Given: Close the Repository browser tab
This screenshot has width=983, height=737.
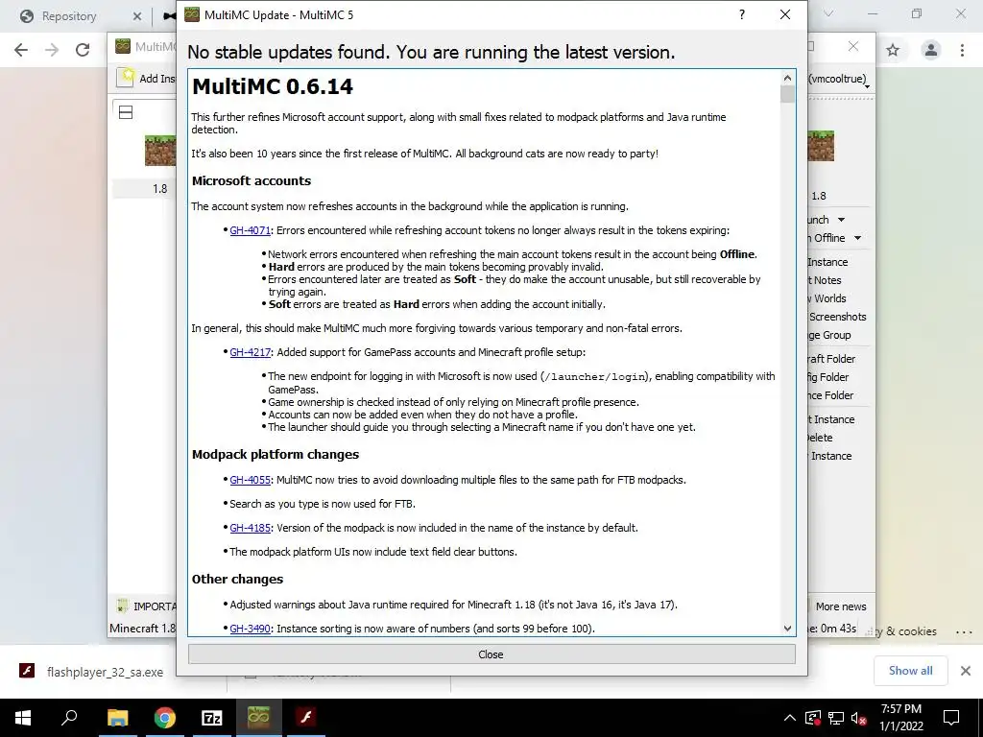Looking at the screenshot, I should click(137, 16).
